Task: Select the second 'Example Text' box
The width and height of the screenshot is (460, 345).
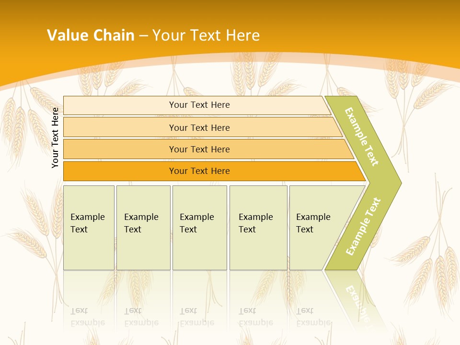Action: point(143,227)
